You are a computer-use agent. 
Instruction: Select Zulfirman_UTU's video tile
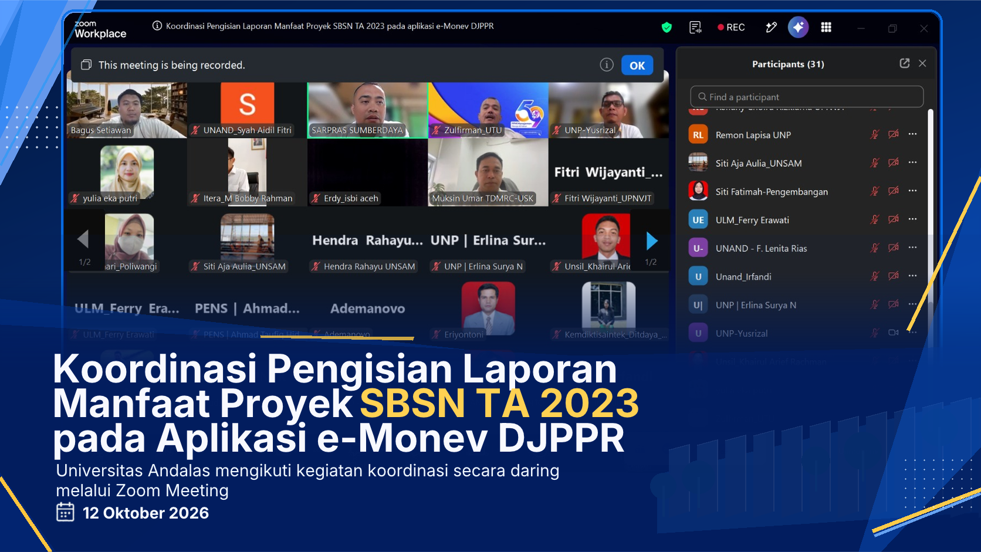coord(488,110)
